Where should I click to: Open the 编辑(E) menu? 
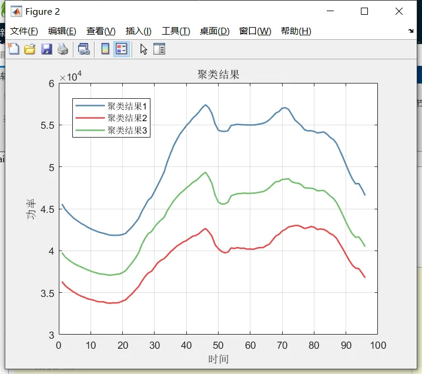(62, 31)
